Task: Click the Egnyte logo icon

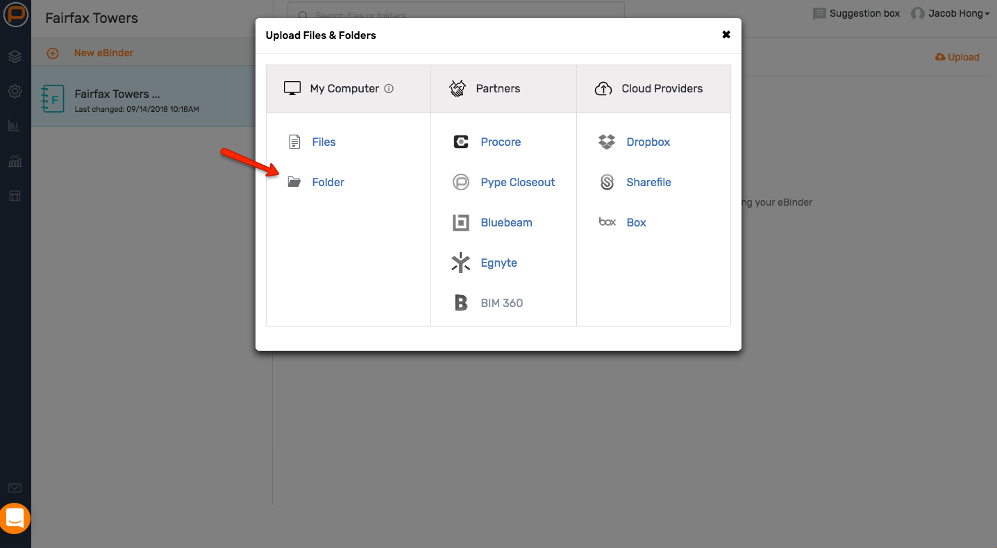Action: pos(461,263)
